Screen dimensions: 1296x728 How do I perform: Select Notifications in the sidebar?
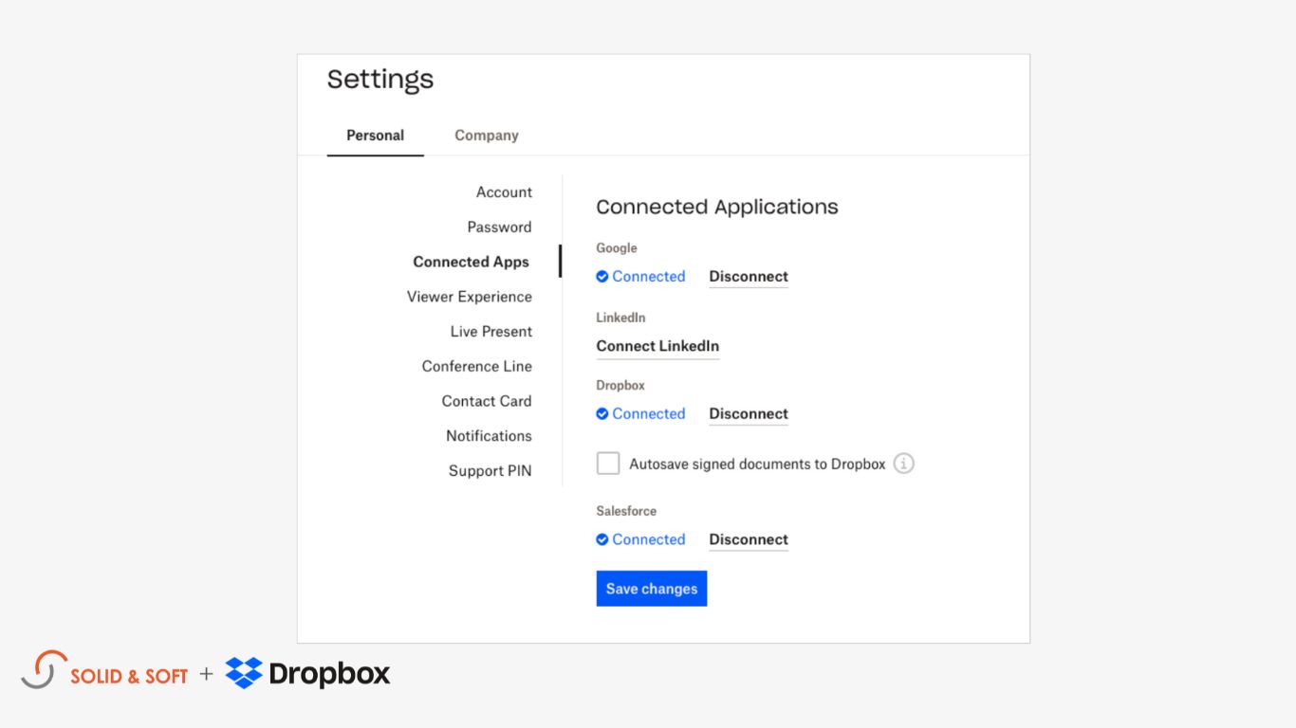tap(489, 435)
